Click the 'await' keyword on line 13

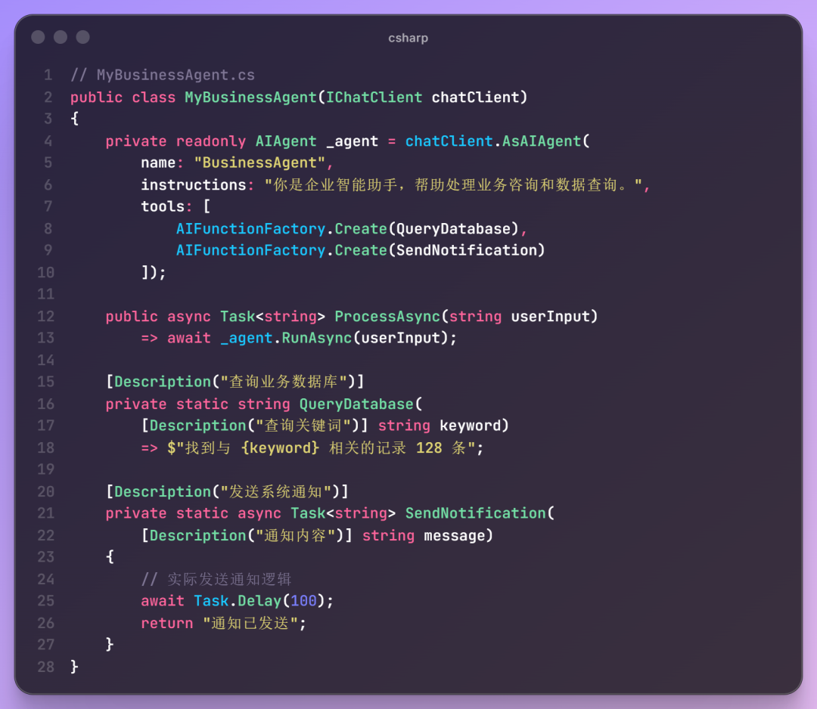pyautogui.click(x=189, y=338)
